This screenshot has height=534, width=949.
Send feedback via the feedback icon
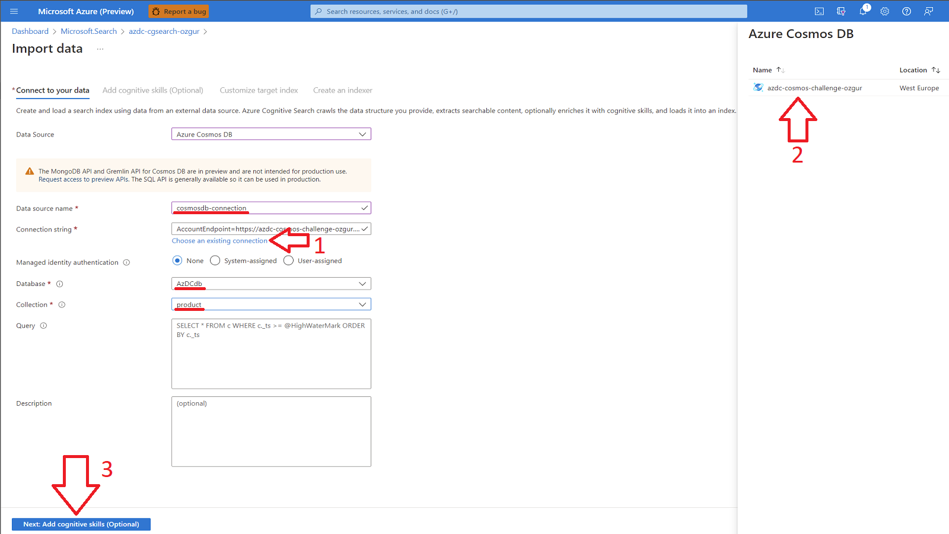tap(928, 11)
